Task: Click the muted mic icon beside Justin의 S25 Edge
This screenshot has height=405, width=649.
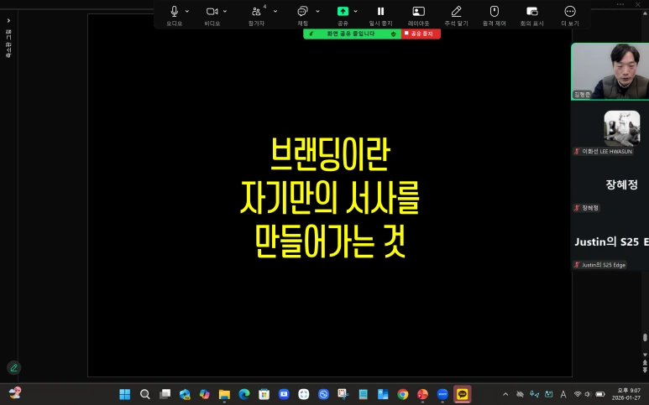Action: pos(577,265)
